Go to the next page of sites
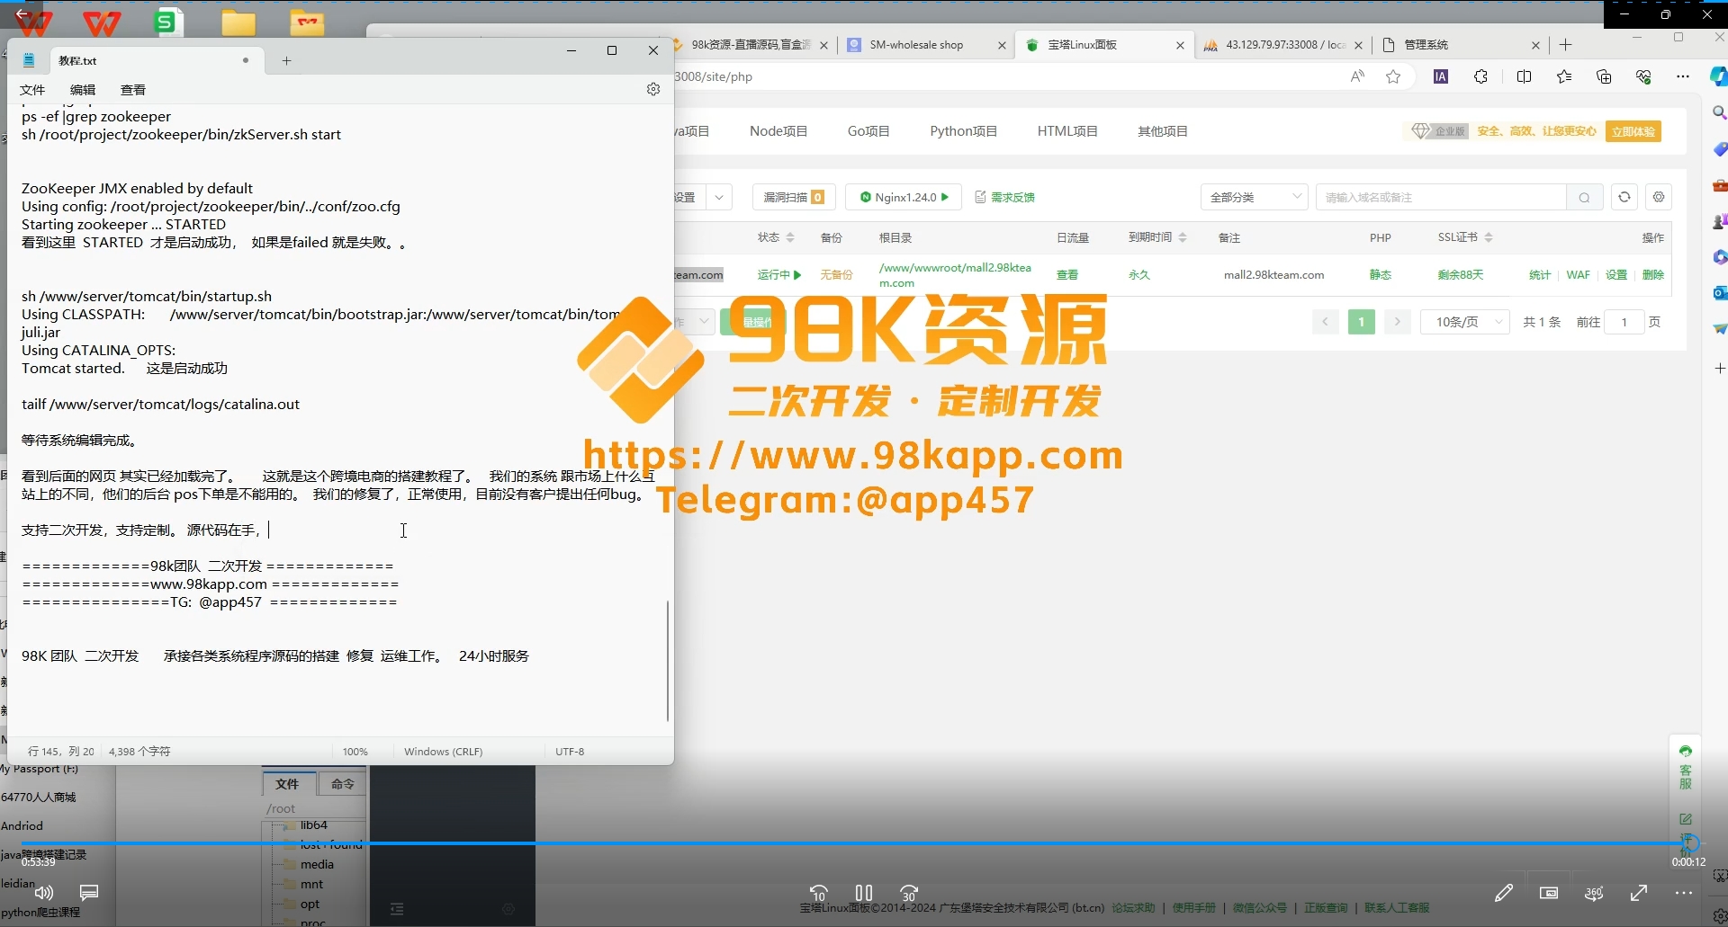This screenshot has height=927, width=1728. [1397, 322]
